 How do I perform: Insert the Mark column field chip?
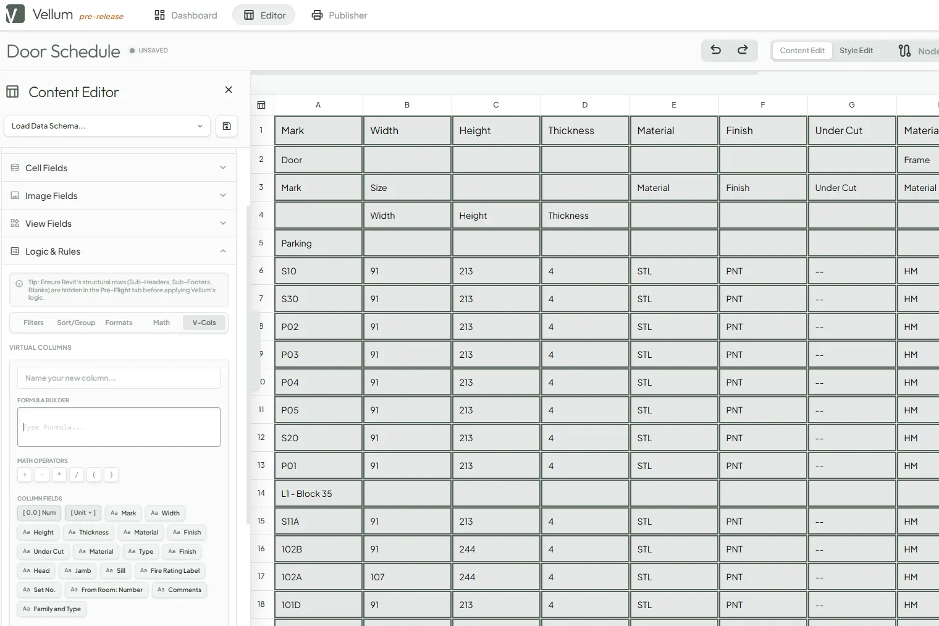click(123, 513)
